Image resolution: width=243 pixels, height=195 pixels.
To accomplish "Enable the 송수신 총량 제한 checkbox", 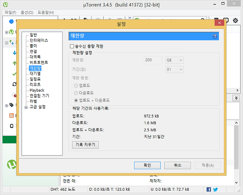I will point(72,46).
